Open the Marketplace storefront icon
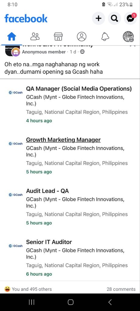This screenshot has height=311, width=140. (x=58, y=37)
